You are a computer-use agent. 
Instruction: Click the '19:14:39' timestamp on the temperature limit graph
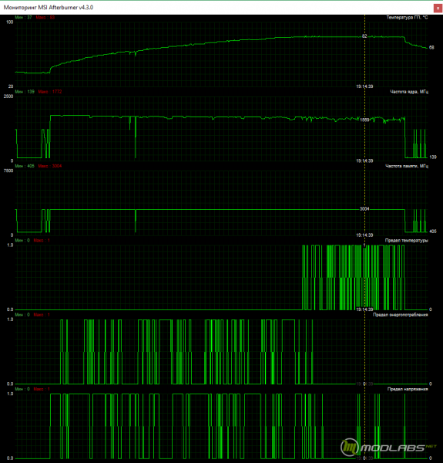tap(364, 309)
